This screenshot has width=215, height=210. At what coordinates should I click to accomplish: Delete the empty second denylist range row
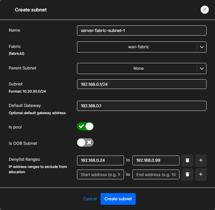click(187, 174)
